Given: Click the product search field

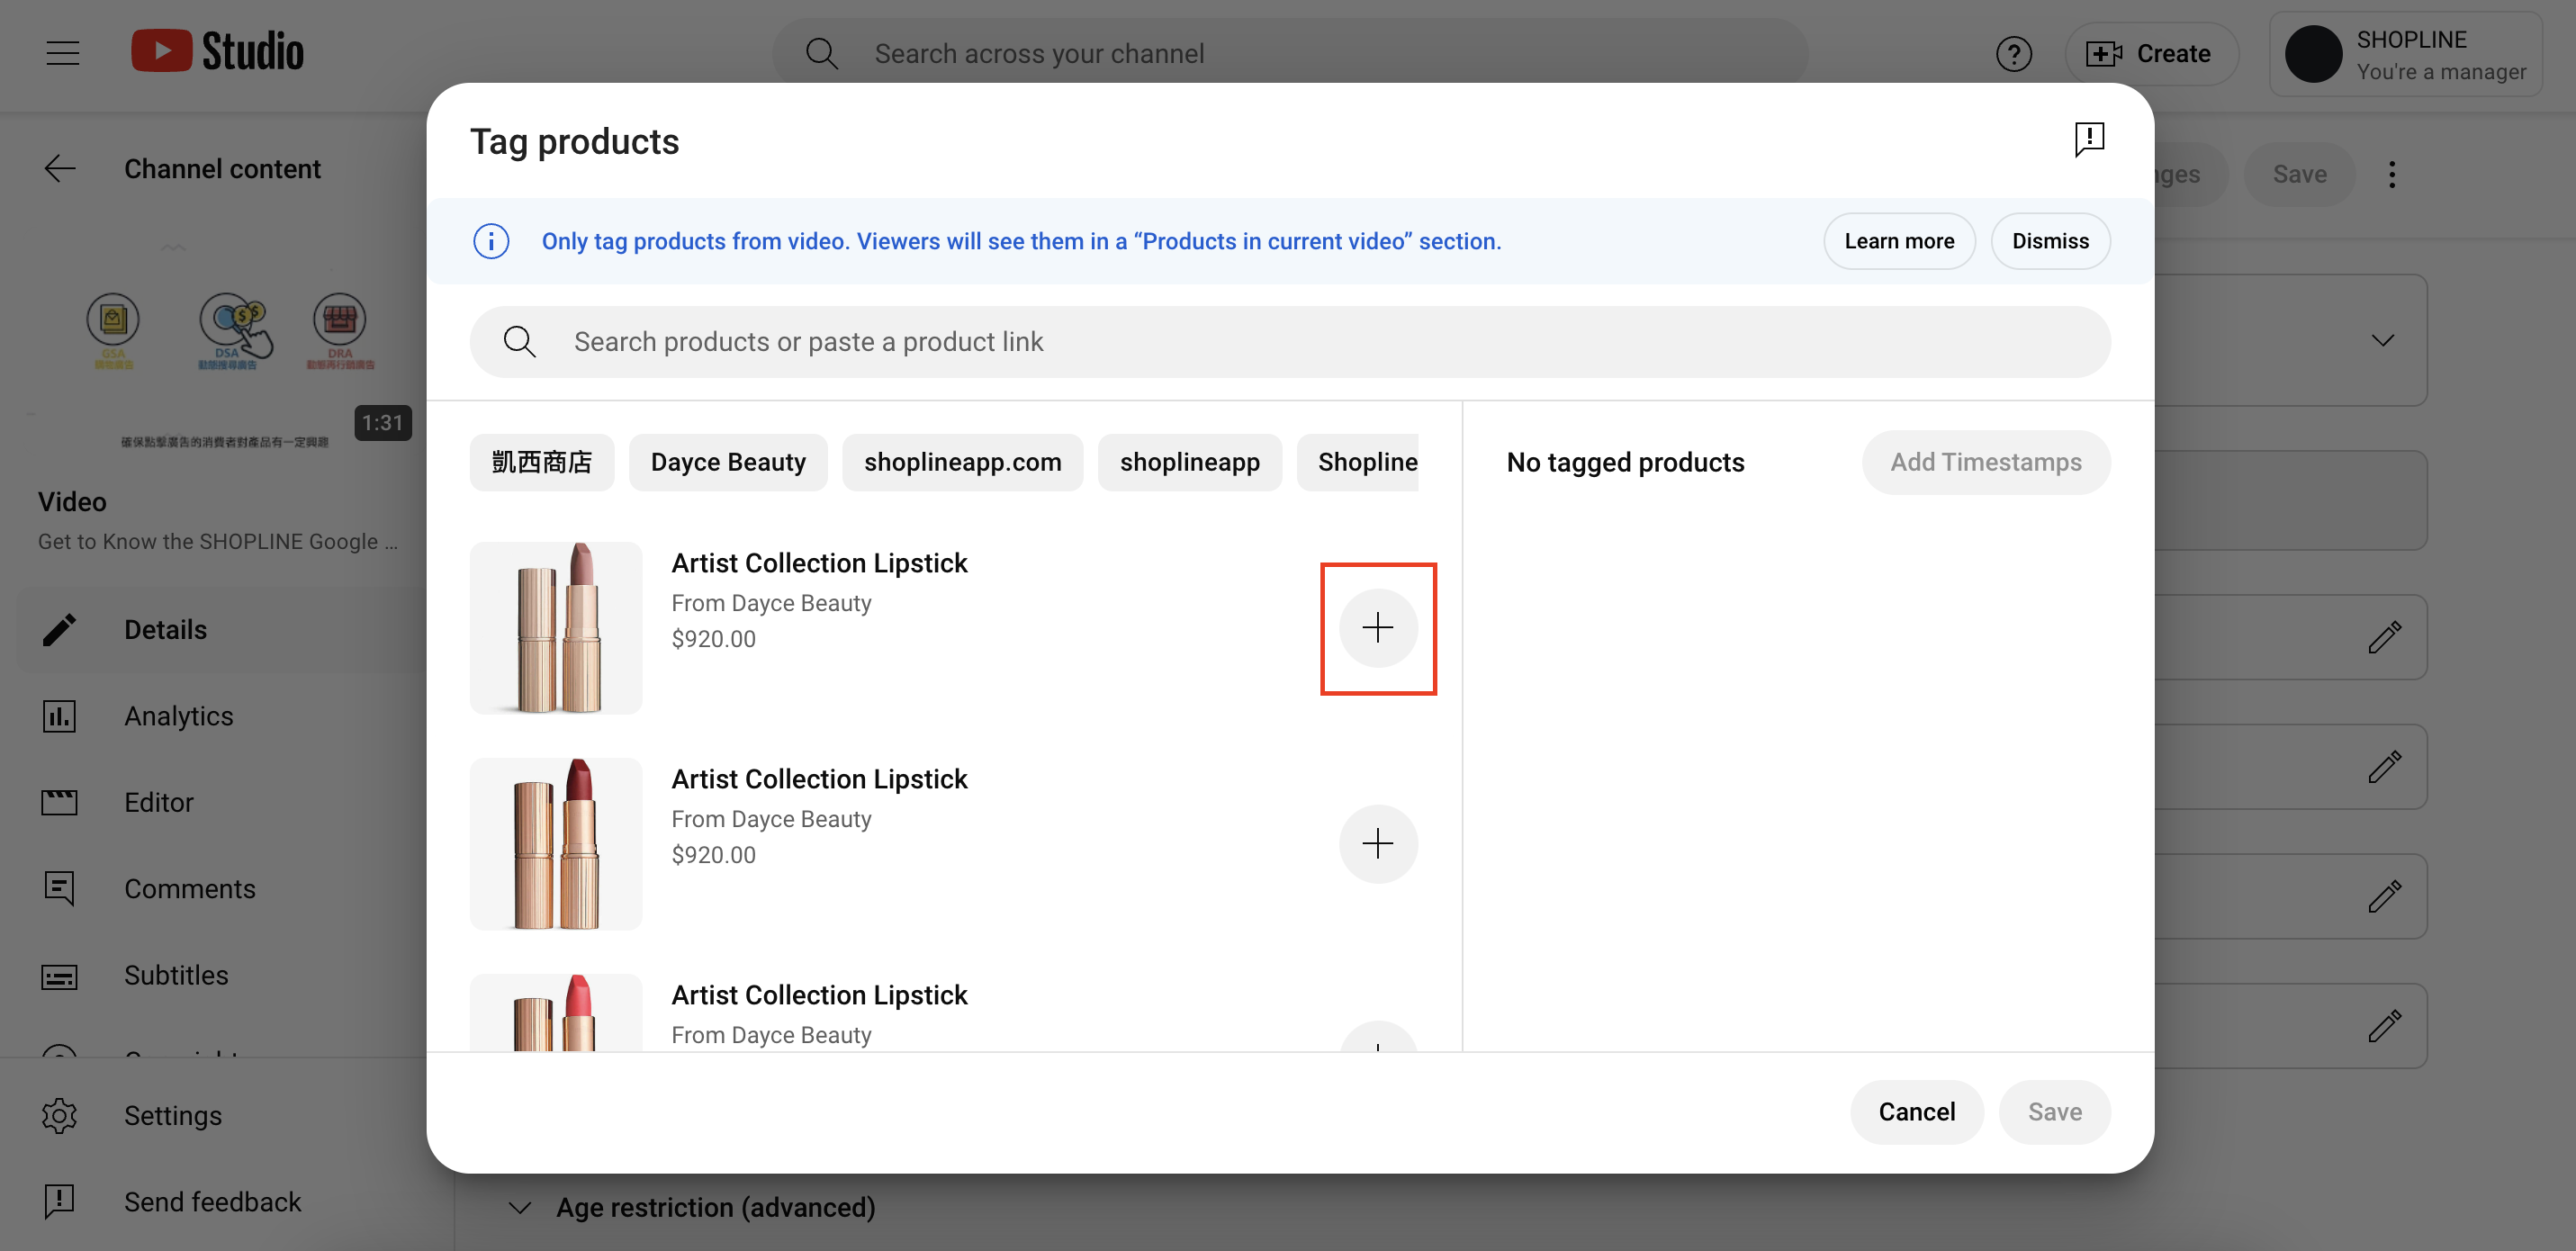Looking at the screenshot, I should click(x=1289, y=341).
